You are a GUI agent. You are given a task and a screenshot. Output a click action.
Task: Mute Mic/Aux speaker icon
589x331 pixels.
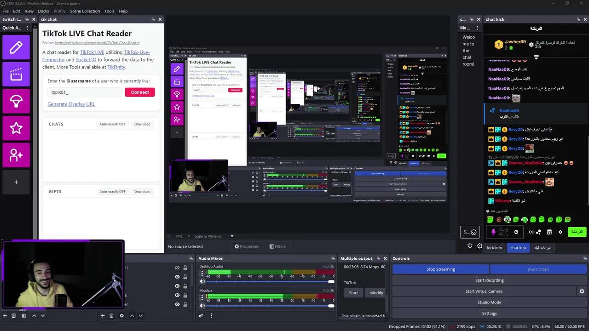[x=202, y=306]
